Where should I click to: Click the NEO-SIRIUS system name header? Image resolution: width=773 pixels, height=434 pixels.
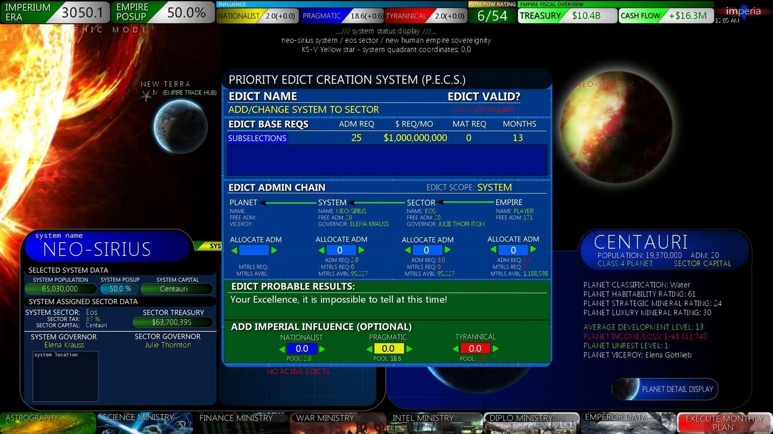pos(97,249)
